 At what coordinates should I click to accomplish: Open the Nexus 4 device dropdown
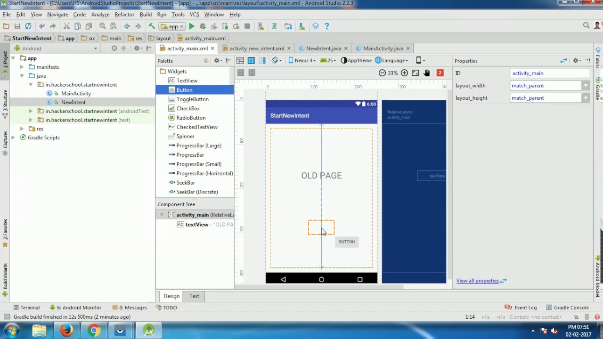click(301, 60)
